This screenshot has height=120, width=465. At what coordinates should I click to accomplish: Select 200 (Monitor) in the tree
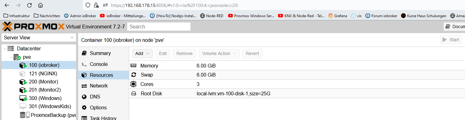(x=39, y=82)
